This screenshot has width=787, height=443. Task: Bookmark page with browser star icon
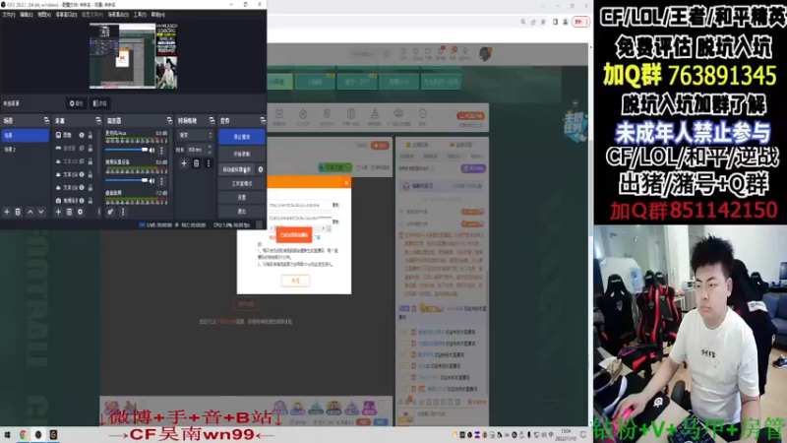543,22
